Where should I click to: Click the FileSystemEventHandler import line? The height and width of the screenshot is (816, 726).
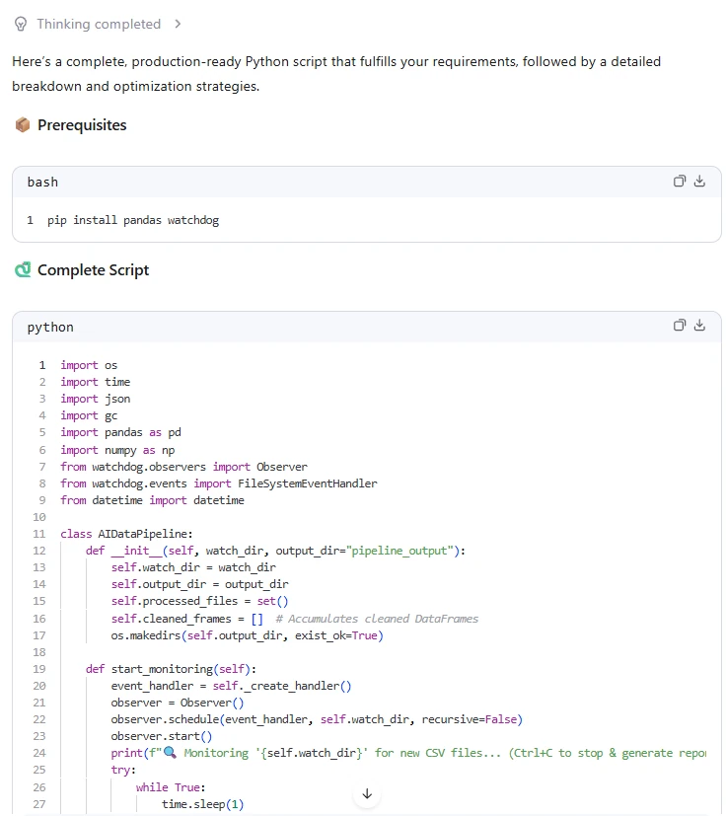pyautogui.click(x=219, y=482)
